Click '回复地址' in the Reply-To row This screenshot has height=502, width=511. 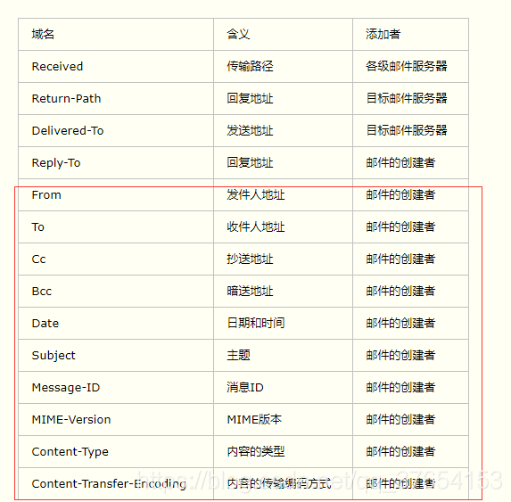point(283,162)
